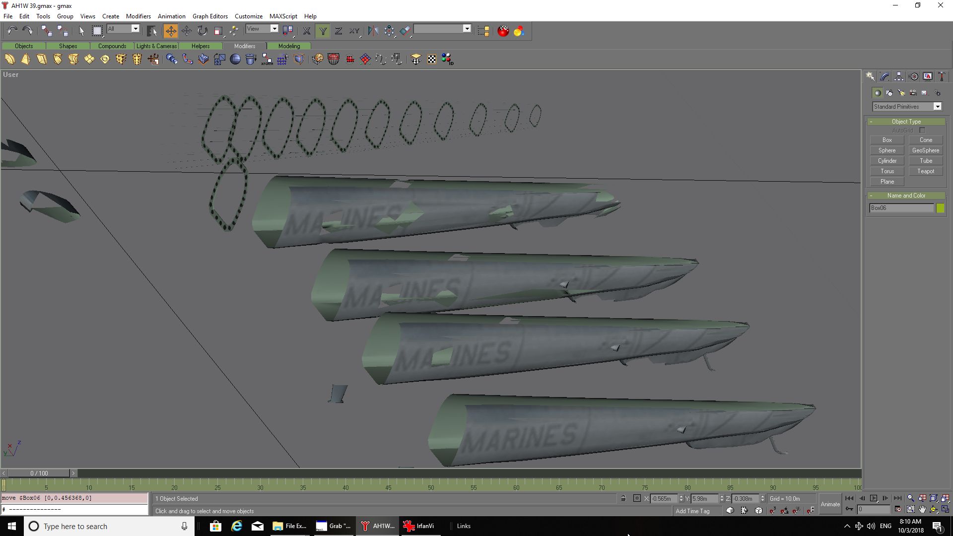Open the MAXScript menu

(283, 16)
